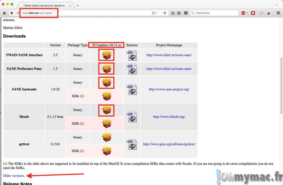Download libusb binary package
The image size is (283, 185).
[x=106, y=110]
